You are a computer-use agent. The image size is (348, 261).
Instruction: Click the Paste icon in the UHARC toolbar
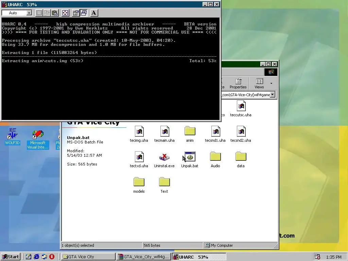coord(55,13)
